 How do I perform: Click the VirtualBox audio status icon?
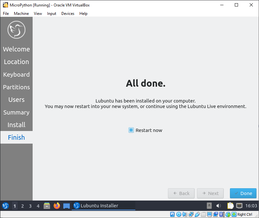pyautogui.click(x=185, y=214)
